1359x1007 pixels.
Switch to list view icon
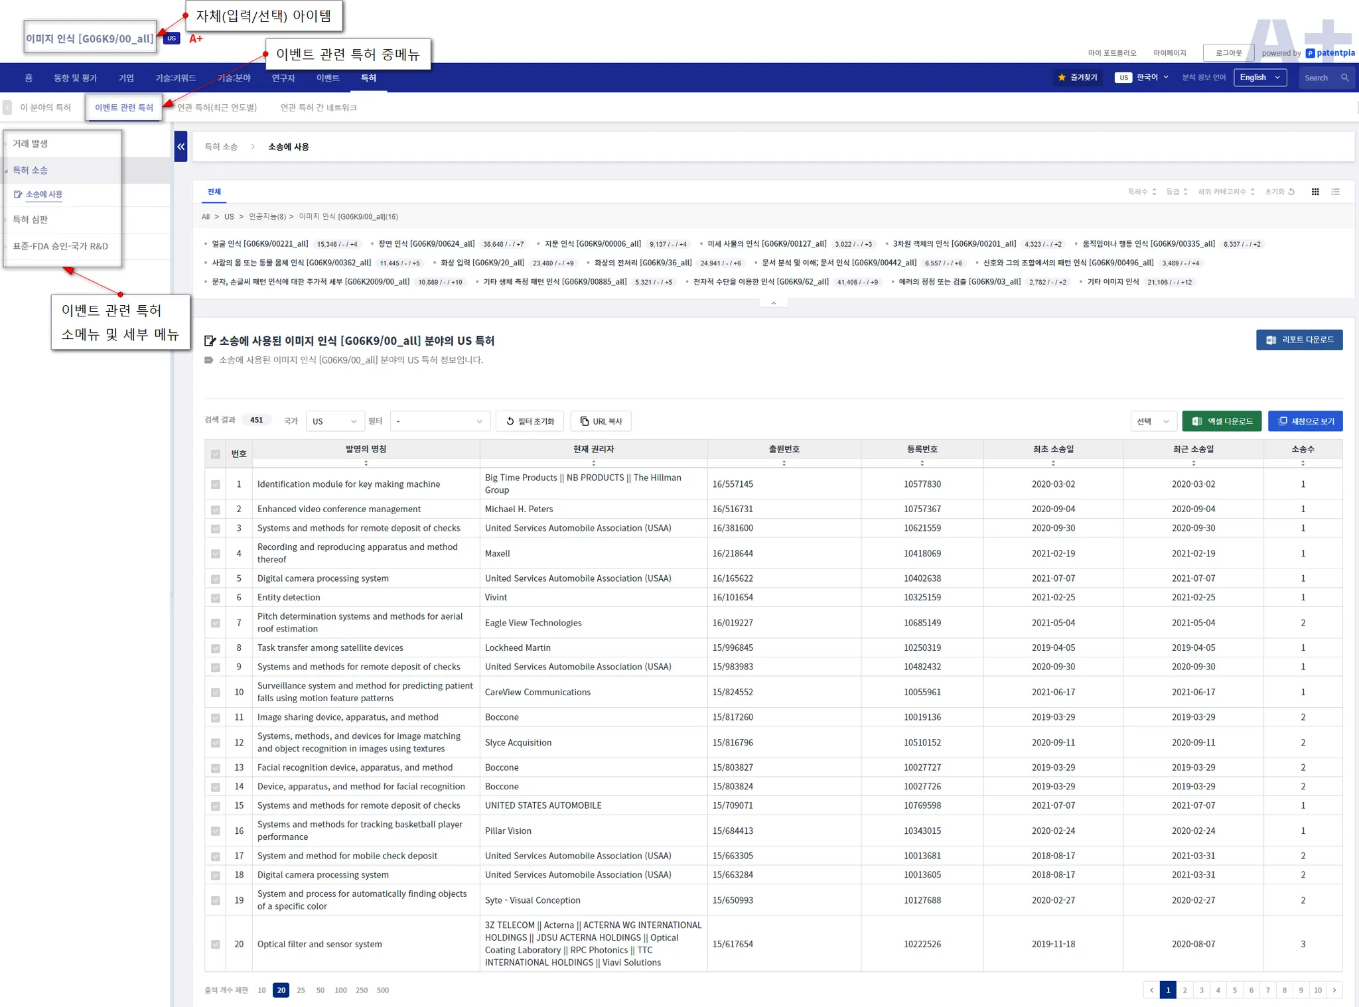pos(1336,192)
